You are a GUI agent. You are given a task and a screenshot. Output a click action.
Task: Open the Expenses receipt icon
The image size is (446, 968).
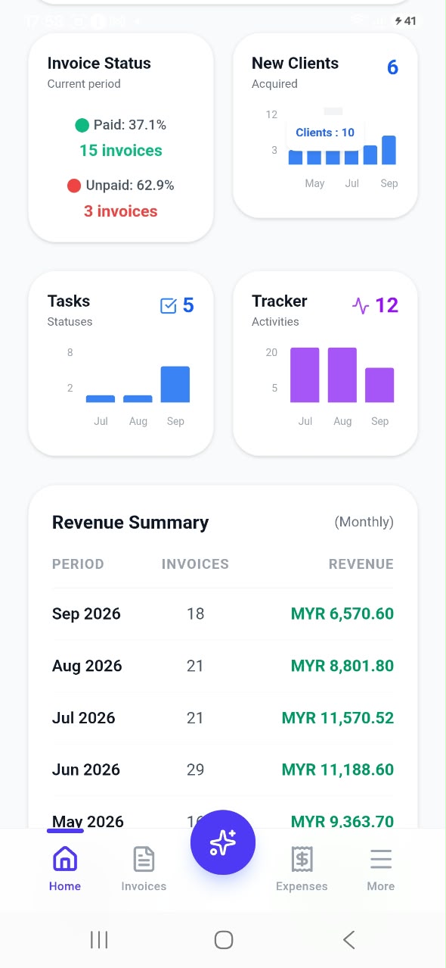(x=302, y=859)
